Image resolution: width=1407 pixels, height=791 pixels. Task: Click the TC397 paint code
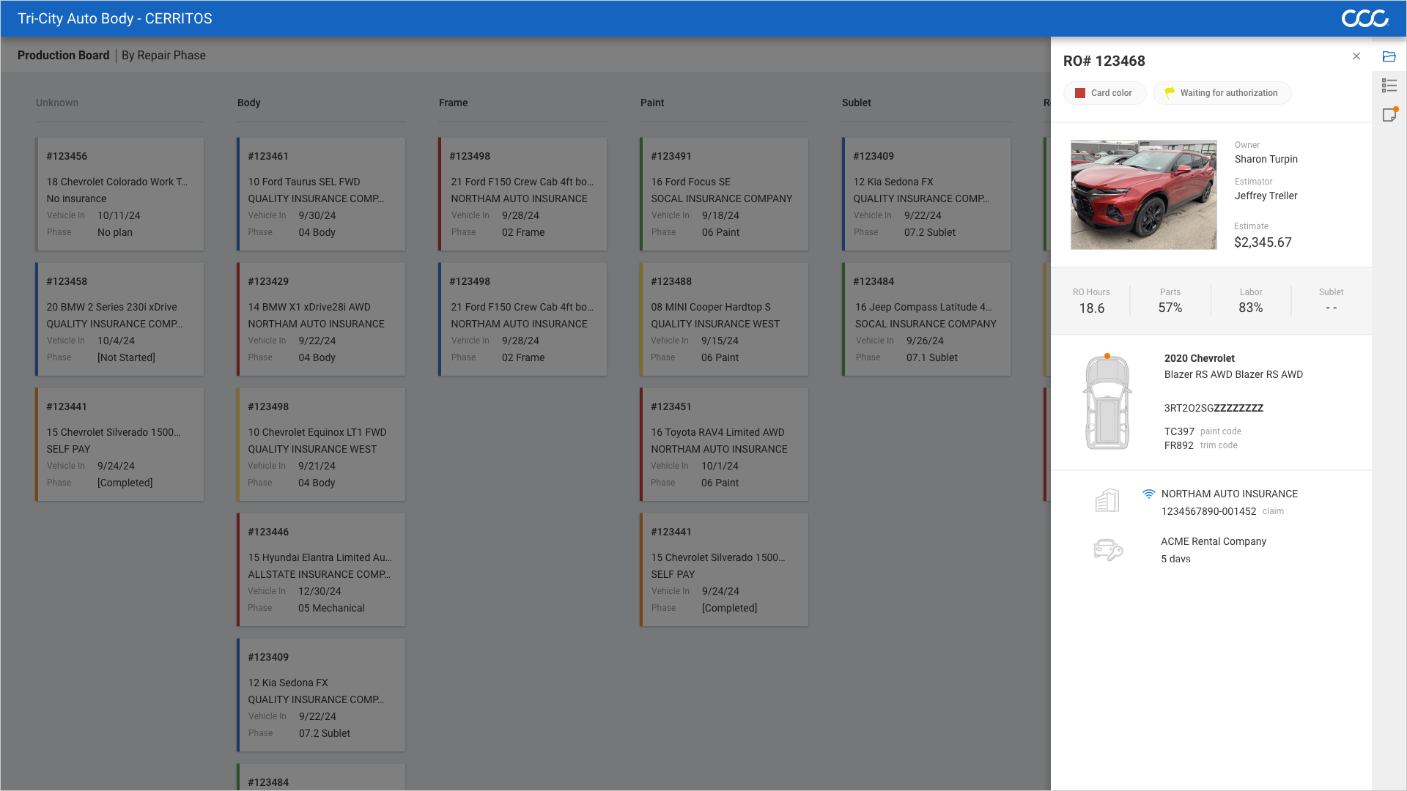point(1179,431)
